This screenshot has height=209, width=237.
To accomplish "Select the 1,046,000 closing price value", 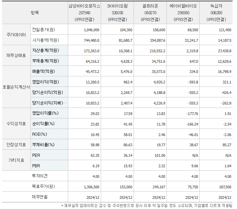I will click(x=92, y=30).
